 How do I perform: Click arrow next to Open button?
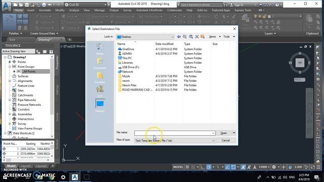tap(234, 133)
